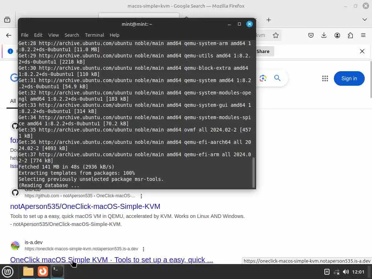The height and width of the screenshot is (279, 372).
Task: Open Firefox extensions puzzle icon
Action: (350, 35)
